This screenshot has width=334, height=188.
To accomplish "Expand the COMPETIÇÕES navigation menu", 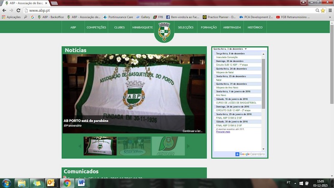I will click(96, 27).
